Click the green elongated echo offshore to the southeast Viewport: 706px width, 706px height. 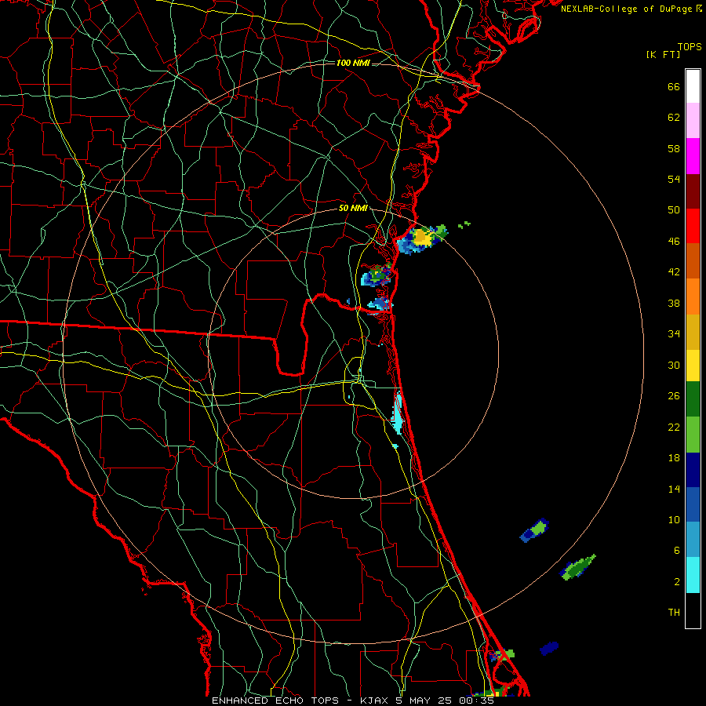(577, 567)
